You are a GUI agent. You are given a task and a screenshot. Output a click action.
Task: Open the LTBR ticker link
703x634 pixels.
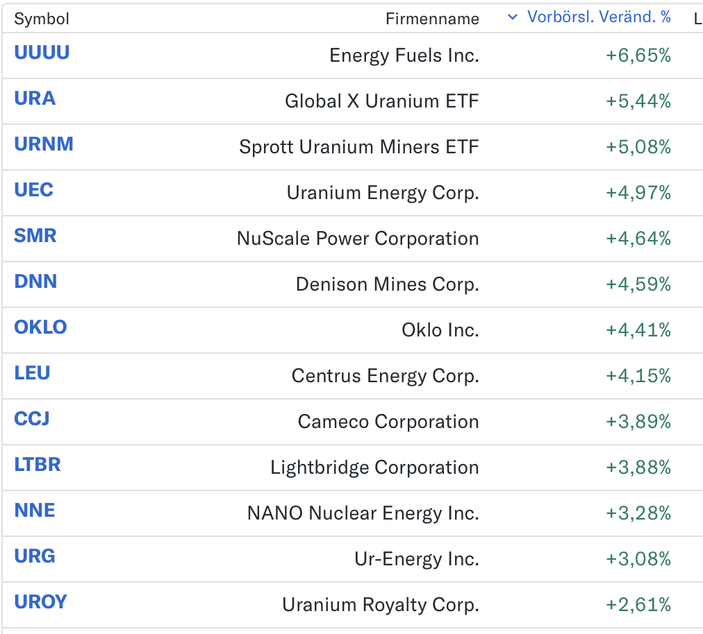(x=38, y=465)
